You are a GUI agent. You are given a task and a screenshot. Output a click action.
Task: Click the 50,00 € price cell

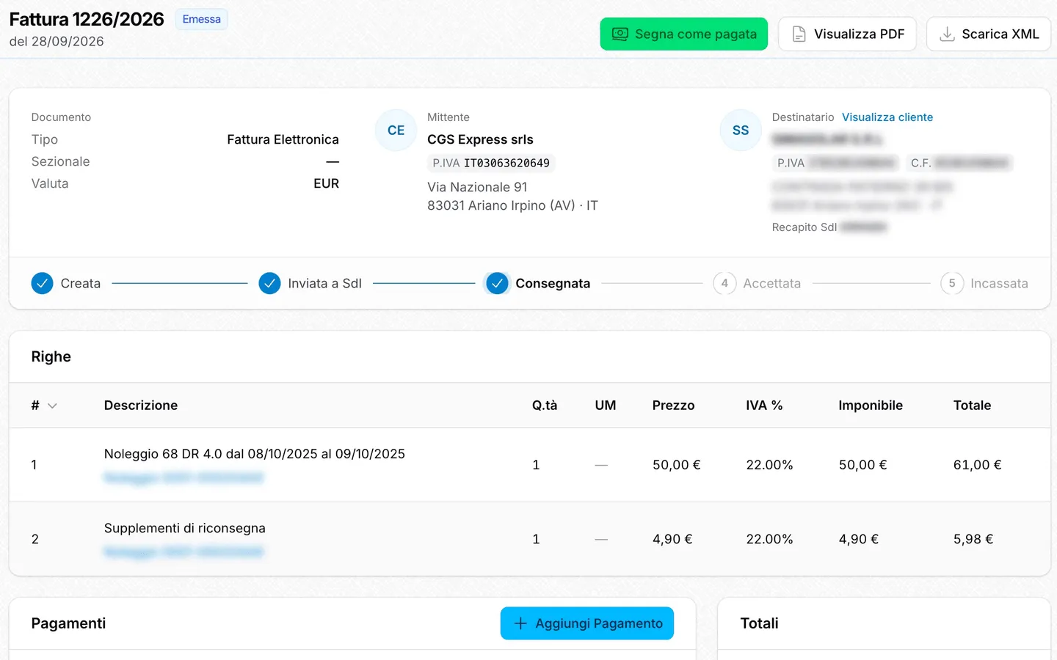(676, 465)
